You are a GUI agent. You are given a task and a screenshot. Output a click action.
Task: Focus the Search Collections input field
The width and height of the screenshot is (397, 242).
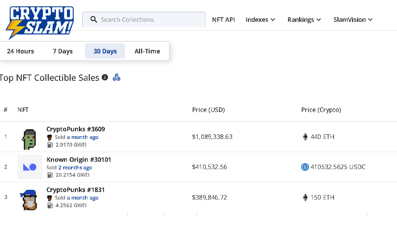(144, 20)
